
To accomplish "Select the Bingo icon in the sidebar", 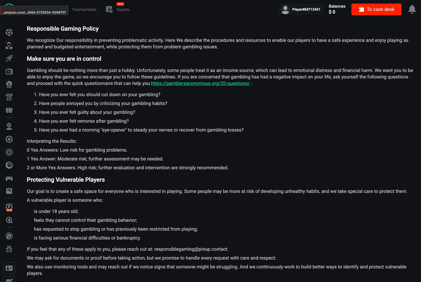I will point(9,97).
